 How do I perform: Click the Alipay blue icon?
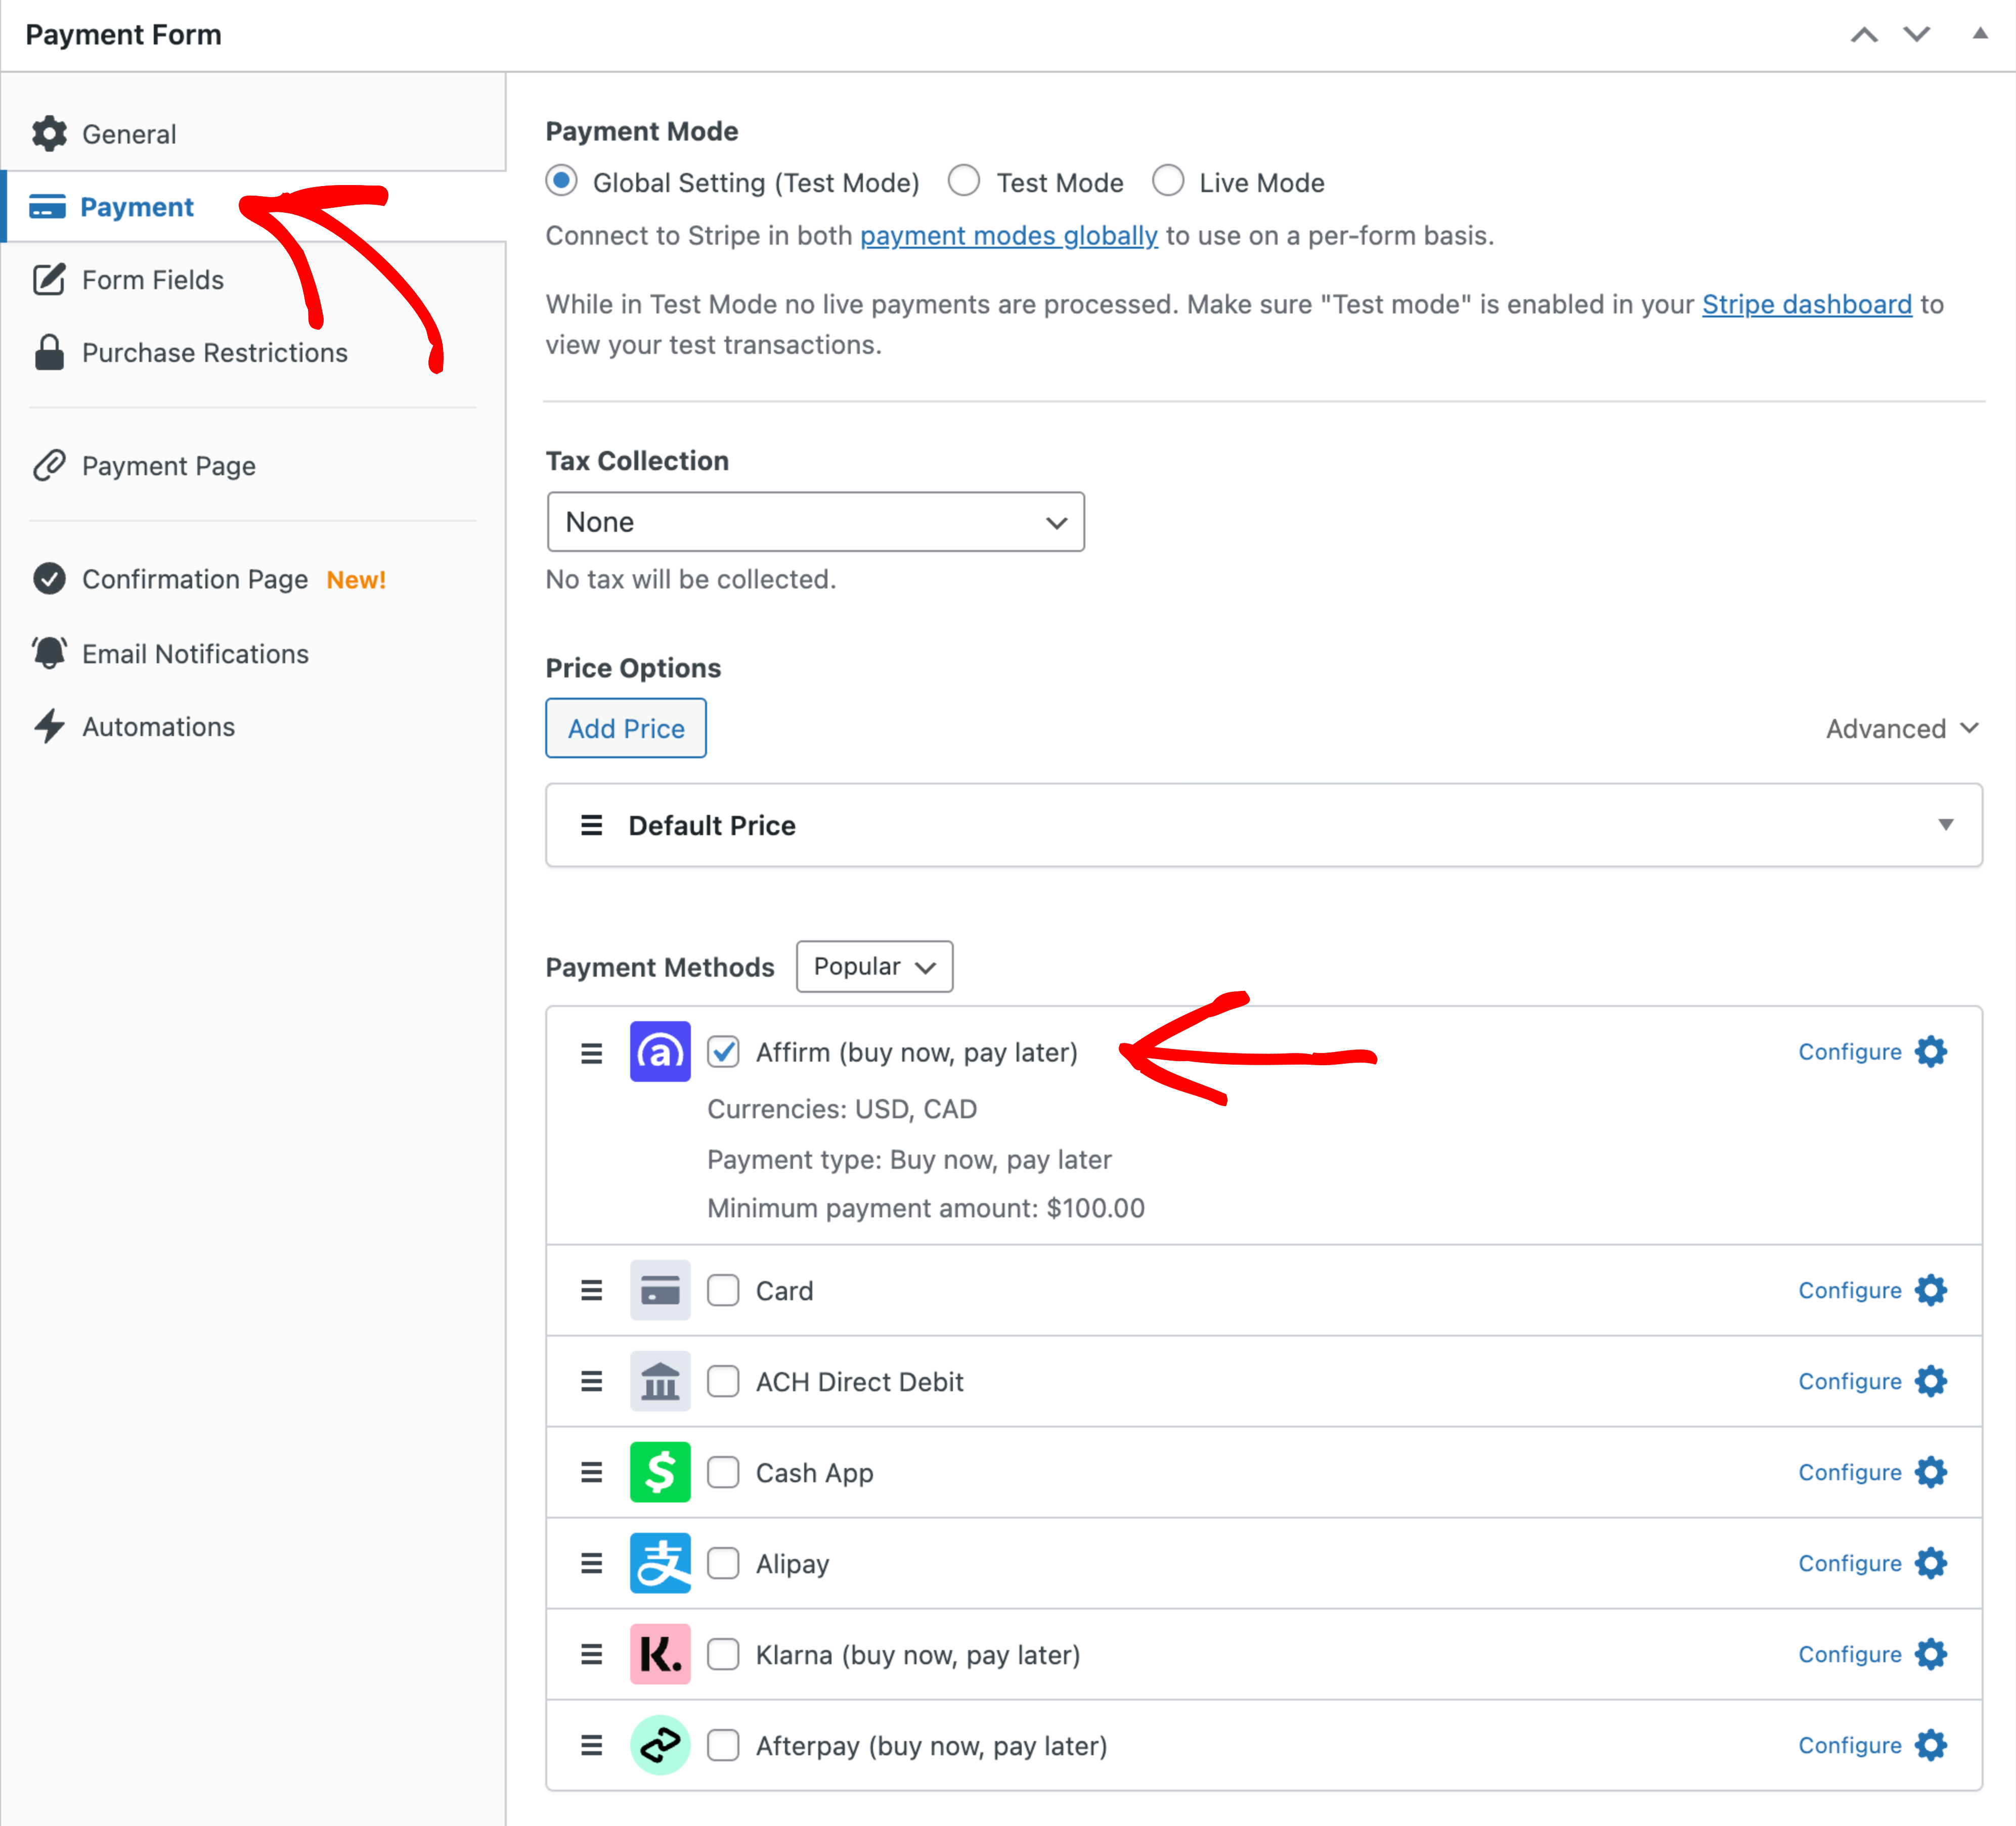click(x=659, y=1563)
